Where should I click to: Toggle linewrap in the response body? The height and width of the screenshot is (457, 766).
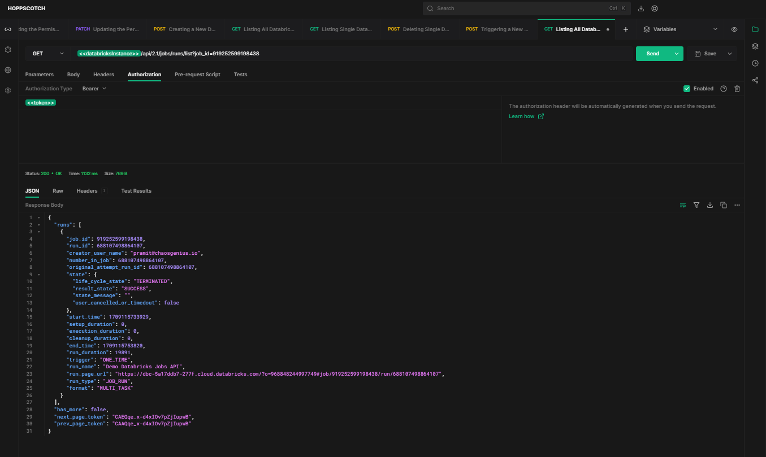(x=683, y=205)
